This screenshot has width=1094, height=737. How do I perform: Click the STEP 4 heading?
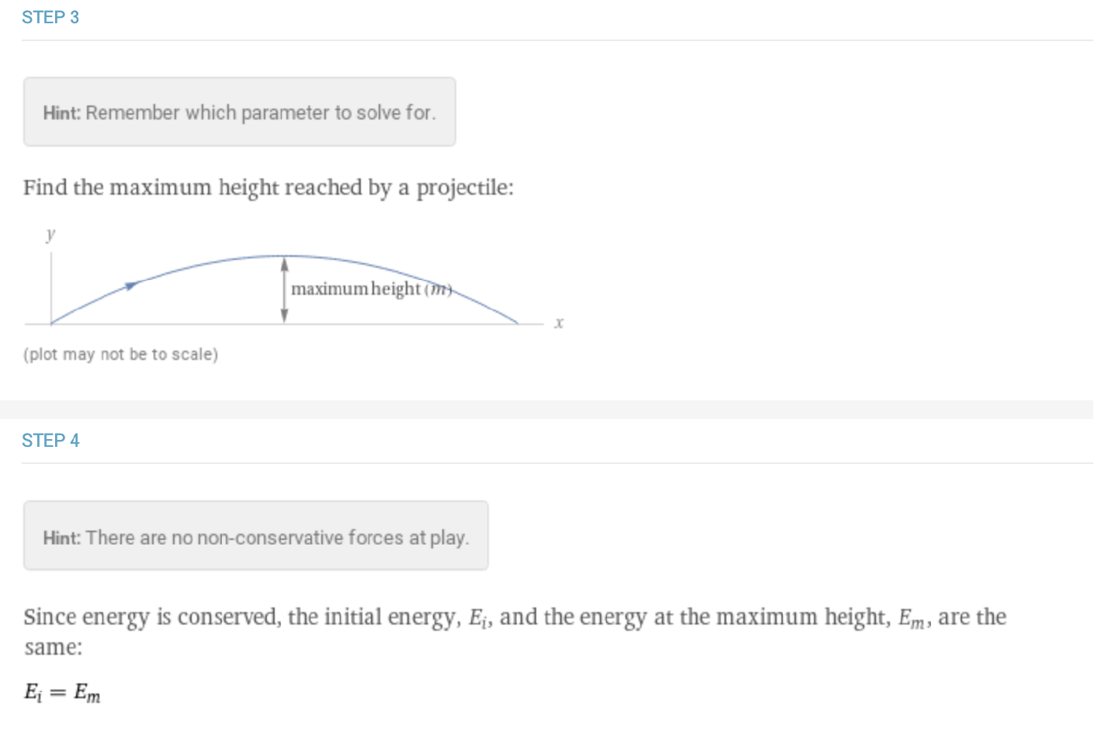[x=50, y=441]
